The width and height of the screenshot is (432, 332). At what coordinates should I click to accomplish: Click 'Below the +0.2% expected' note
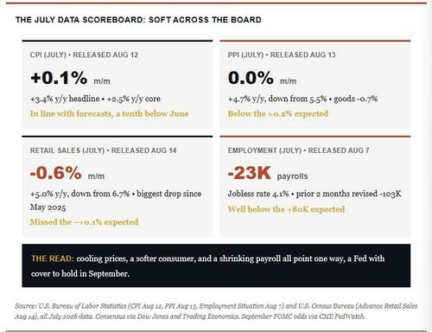[x=278, y=114]
